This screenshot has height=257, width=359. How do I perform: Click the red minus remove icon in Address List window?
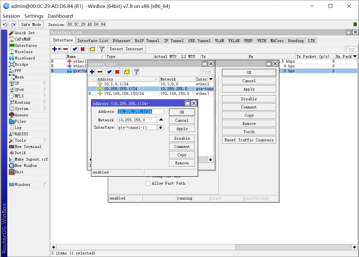click(x=100, y=72)
